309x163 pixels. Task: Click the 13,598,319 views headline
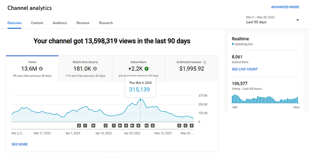click(x=112, y=41)
